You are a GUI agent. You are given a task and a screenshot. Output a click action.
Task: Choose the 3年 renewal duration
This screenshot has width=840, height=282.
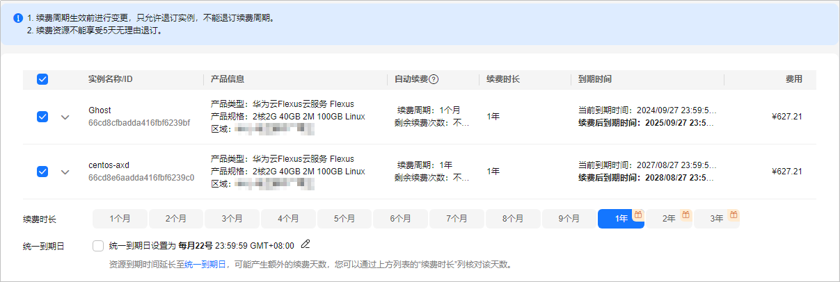pos(716,218)
